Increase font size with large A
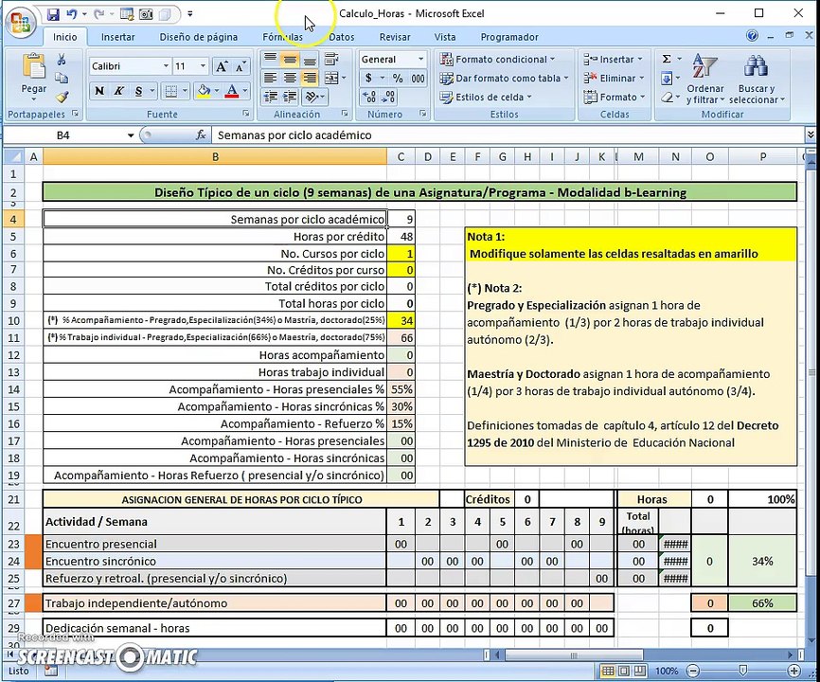 pos(222,66)
